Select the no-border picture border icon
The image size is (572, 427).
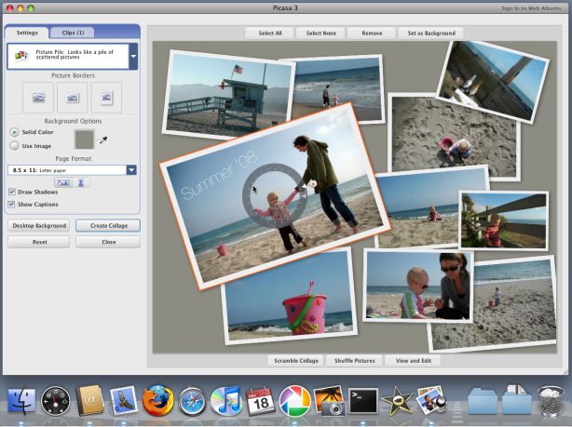pyautogui.click(x=38, y=97)
